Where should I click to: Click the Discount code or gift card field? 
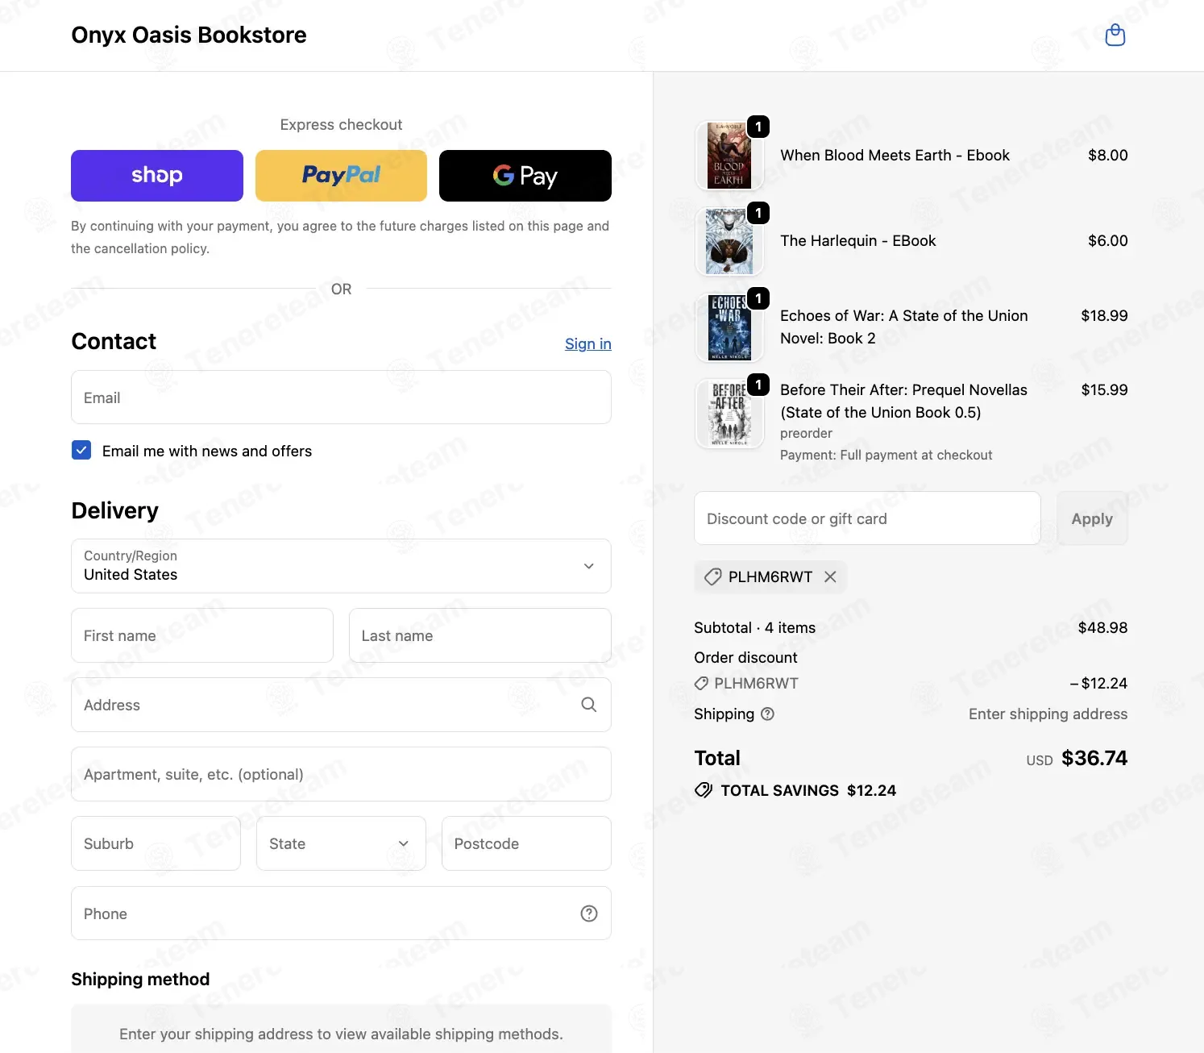[867, 518]
